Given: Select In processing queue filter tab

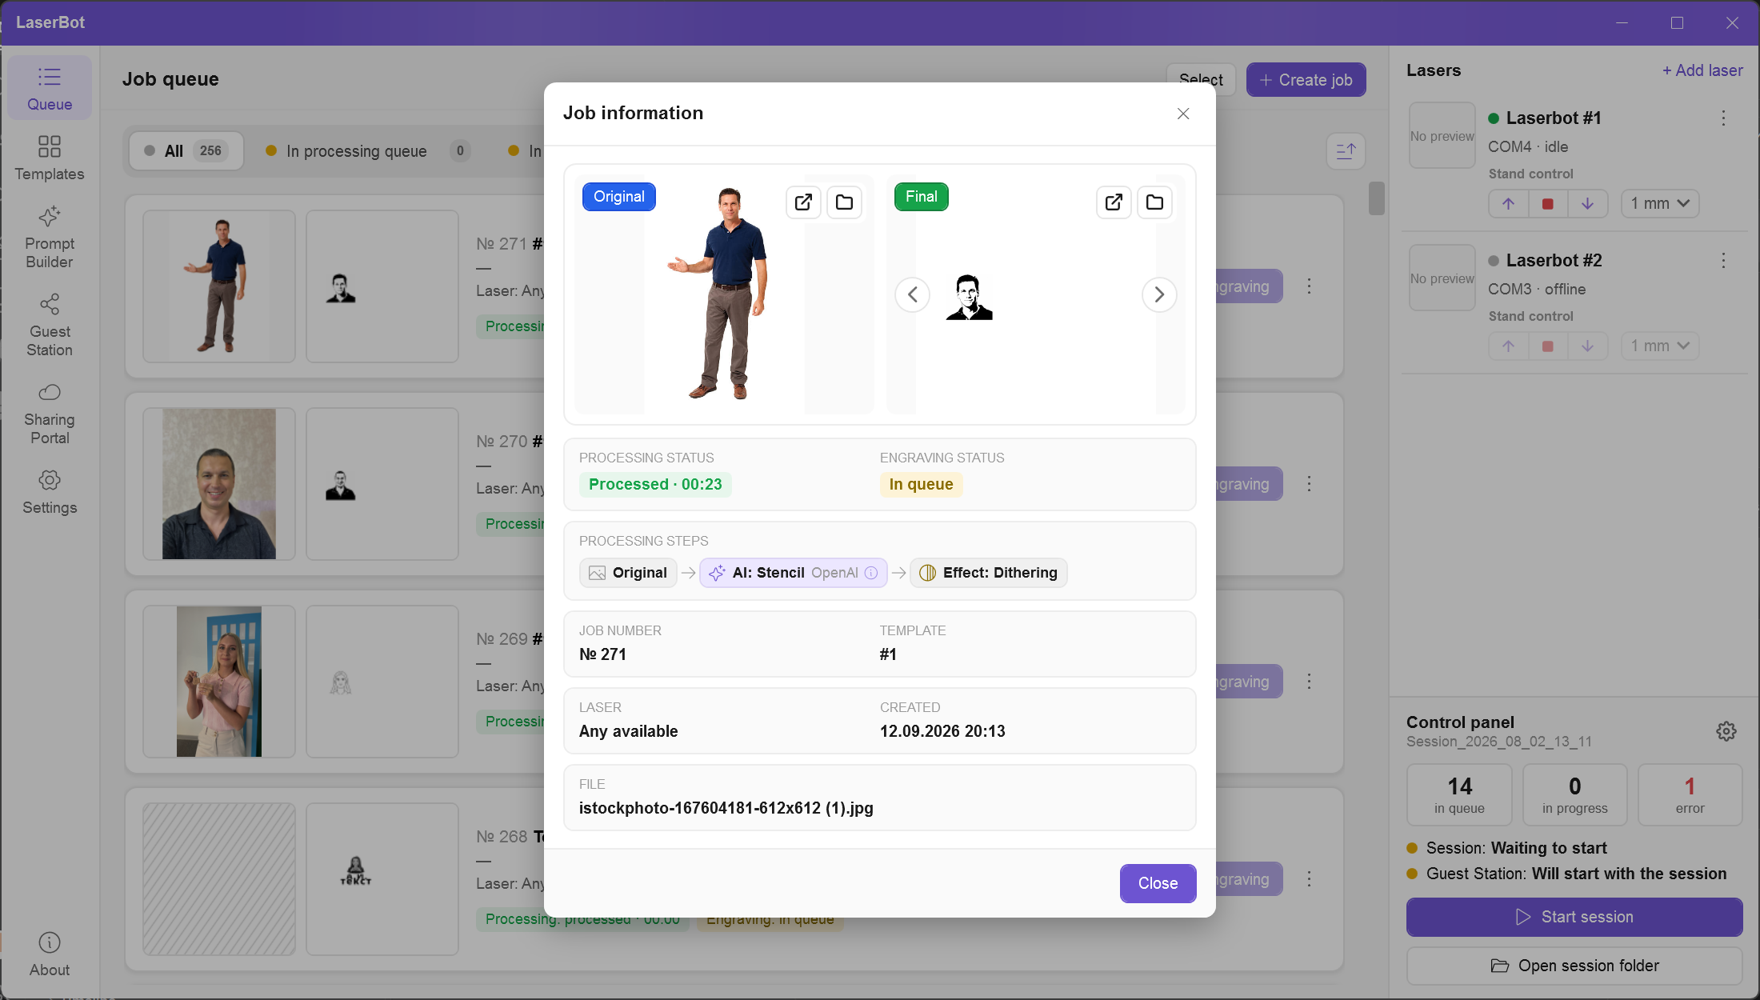Looking at the screenshot, I should coord(368,151).
